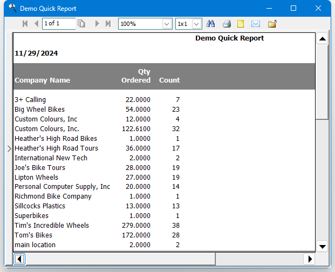This screenshot has width=335, height=272.
Task: Select 'Joe's Bike Tours' company
Action: click(x=40, y=168)
